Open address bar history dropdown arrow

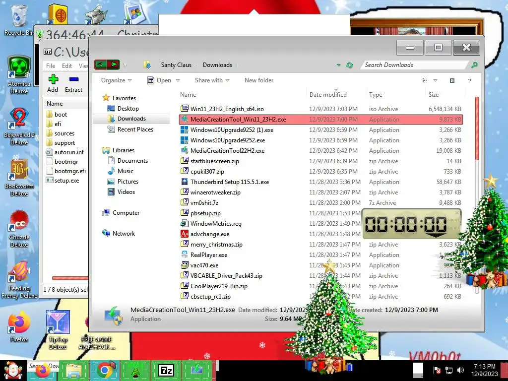click(x=338, y=65)
